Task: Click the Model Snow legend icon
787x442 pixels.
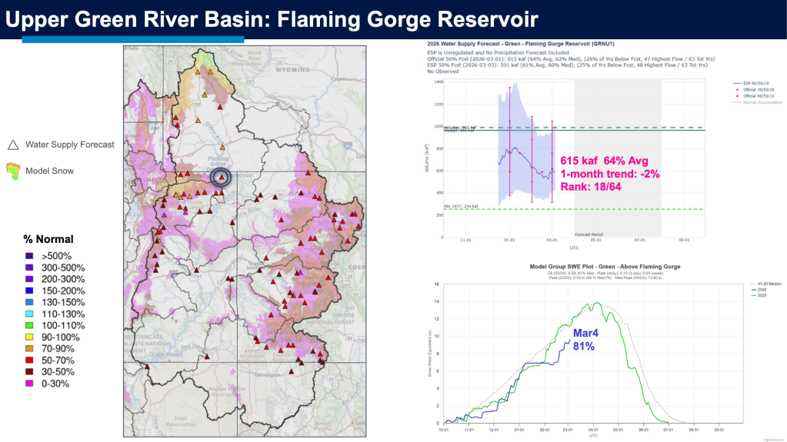Action: point(13,171)
